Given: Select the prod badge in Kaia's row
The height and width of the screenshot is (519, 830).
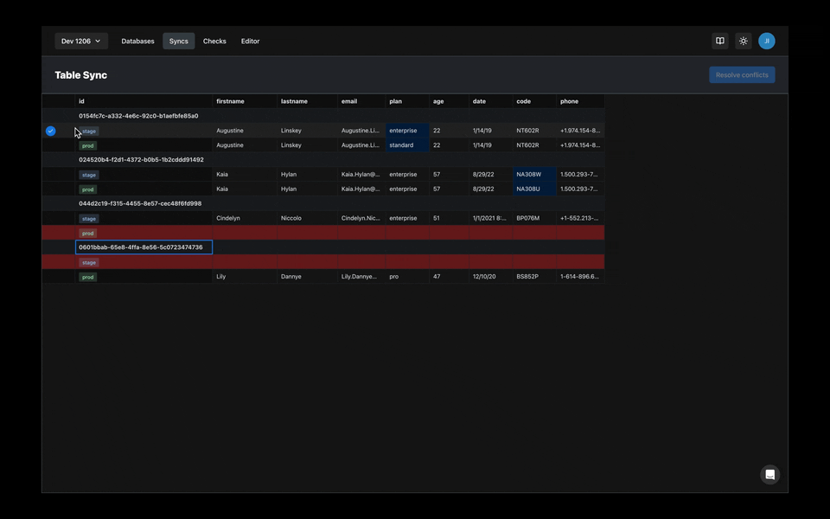Looking at the screenshot, I should coord(87,189).
